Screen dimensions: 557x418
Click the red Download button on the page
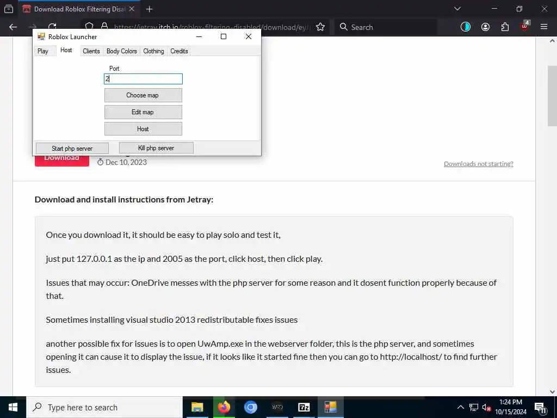tap(62, 161)
